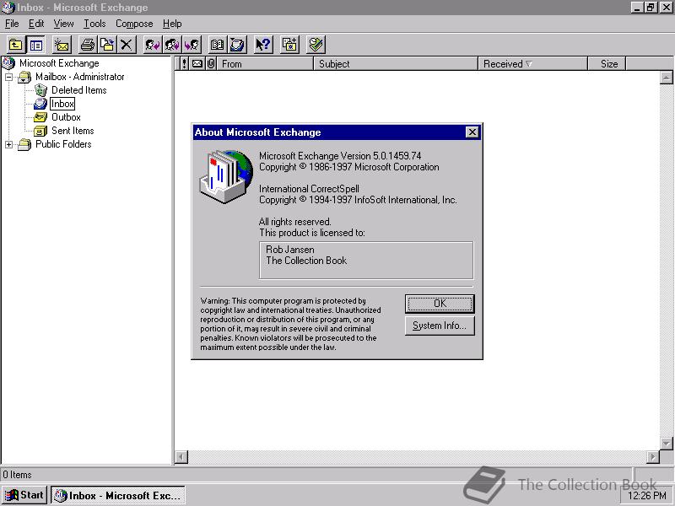Click the Rob Jansen licensee name

tap(290, 250)
